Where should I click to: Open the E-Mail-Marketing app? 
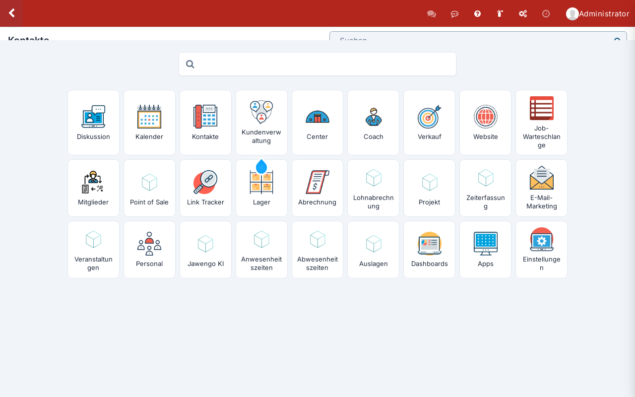(x=541, y=188)
